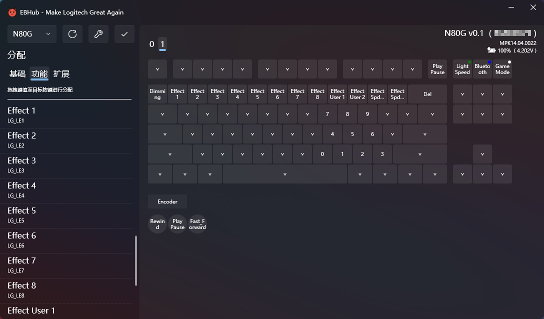Click the round Play Pause encoder button
544x319 pixels.
coord(177,224)
